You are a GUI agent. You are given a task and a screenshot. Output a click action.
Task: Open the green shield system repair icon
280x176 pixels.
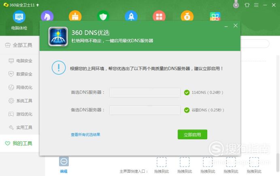pos(103,16)
